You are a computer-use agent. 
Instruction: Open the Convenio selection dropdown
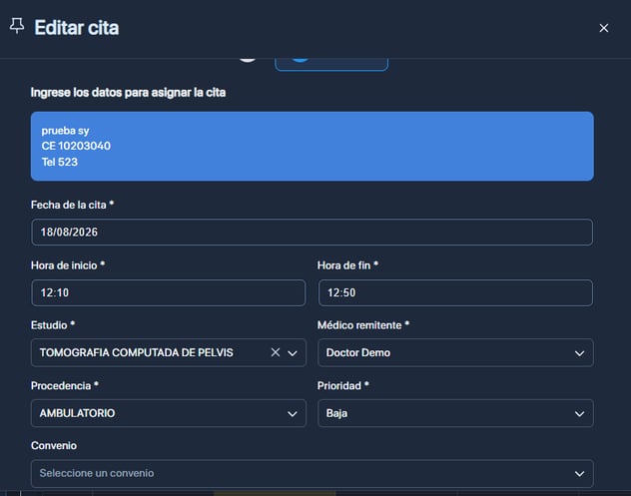312,473
